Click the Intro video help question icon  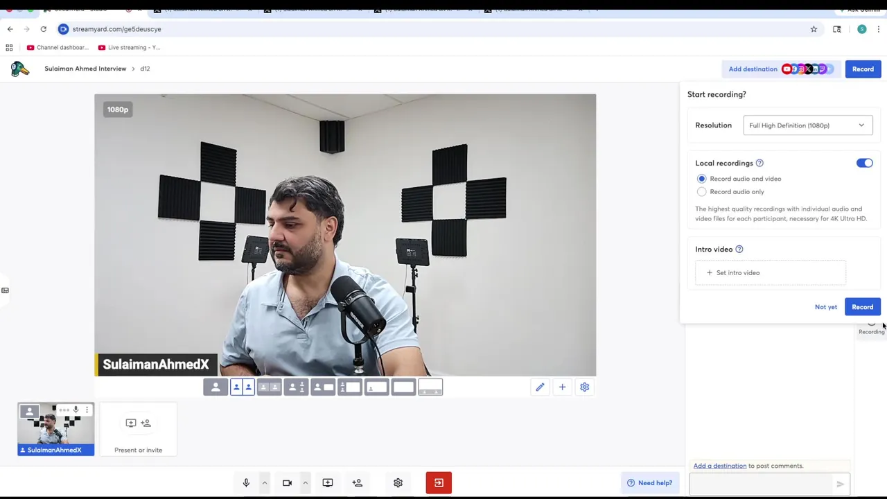739,249
